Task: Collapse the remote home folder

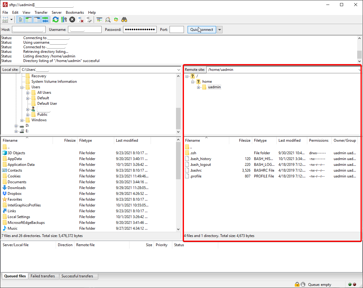Action: click(x=193, y=82)
